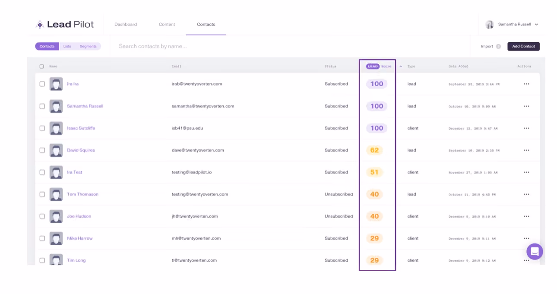Open actions menu for Ira Ira
This screenshot has width=557, height=294.
[x=526, y=84]
